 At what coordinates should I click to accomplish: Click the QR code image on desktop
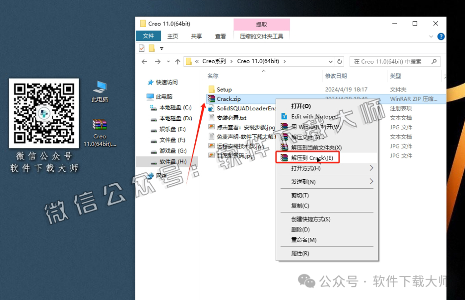pyautogui.click(x=44, y=113)
